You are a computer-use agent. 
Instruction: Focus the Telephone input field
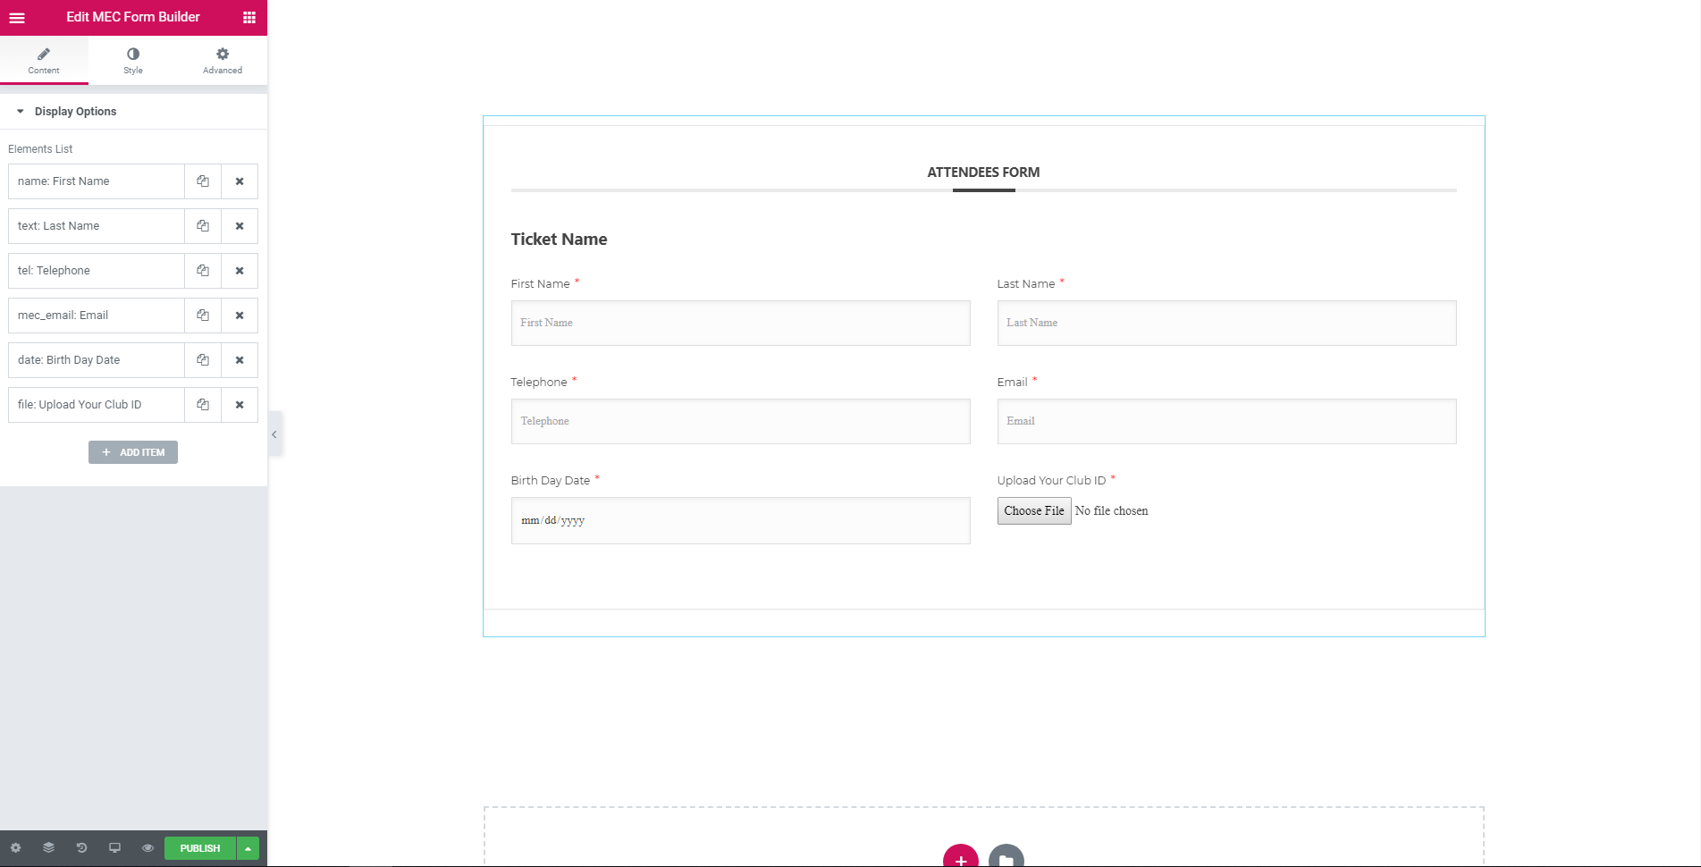[x=740, y=421]
